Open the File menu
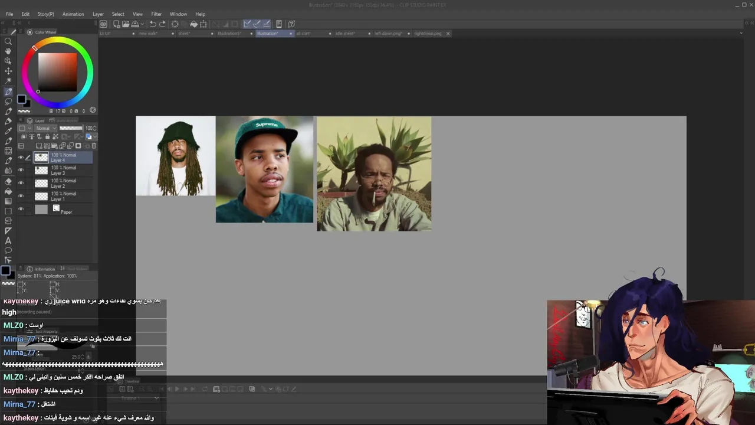This screenshot has height=425, width=755. coord(9,14)
